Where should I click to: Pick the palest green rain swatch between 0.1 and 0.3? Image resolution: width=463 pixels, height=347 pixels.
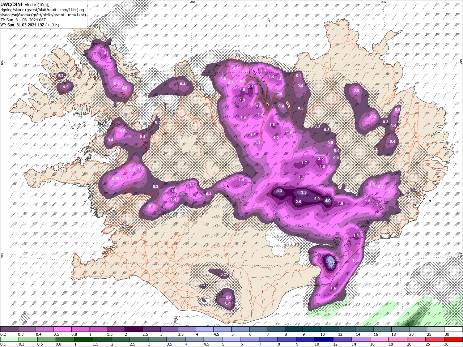(9, 339)
